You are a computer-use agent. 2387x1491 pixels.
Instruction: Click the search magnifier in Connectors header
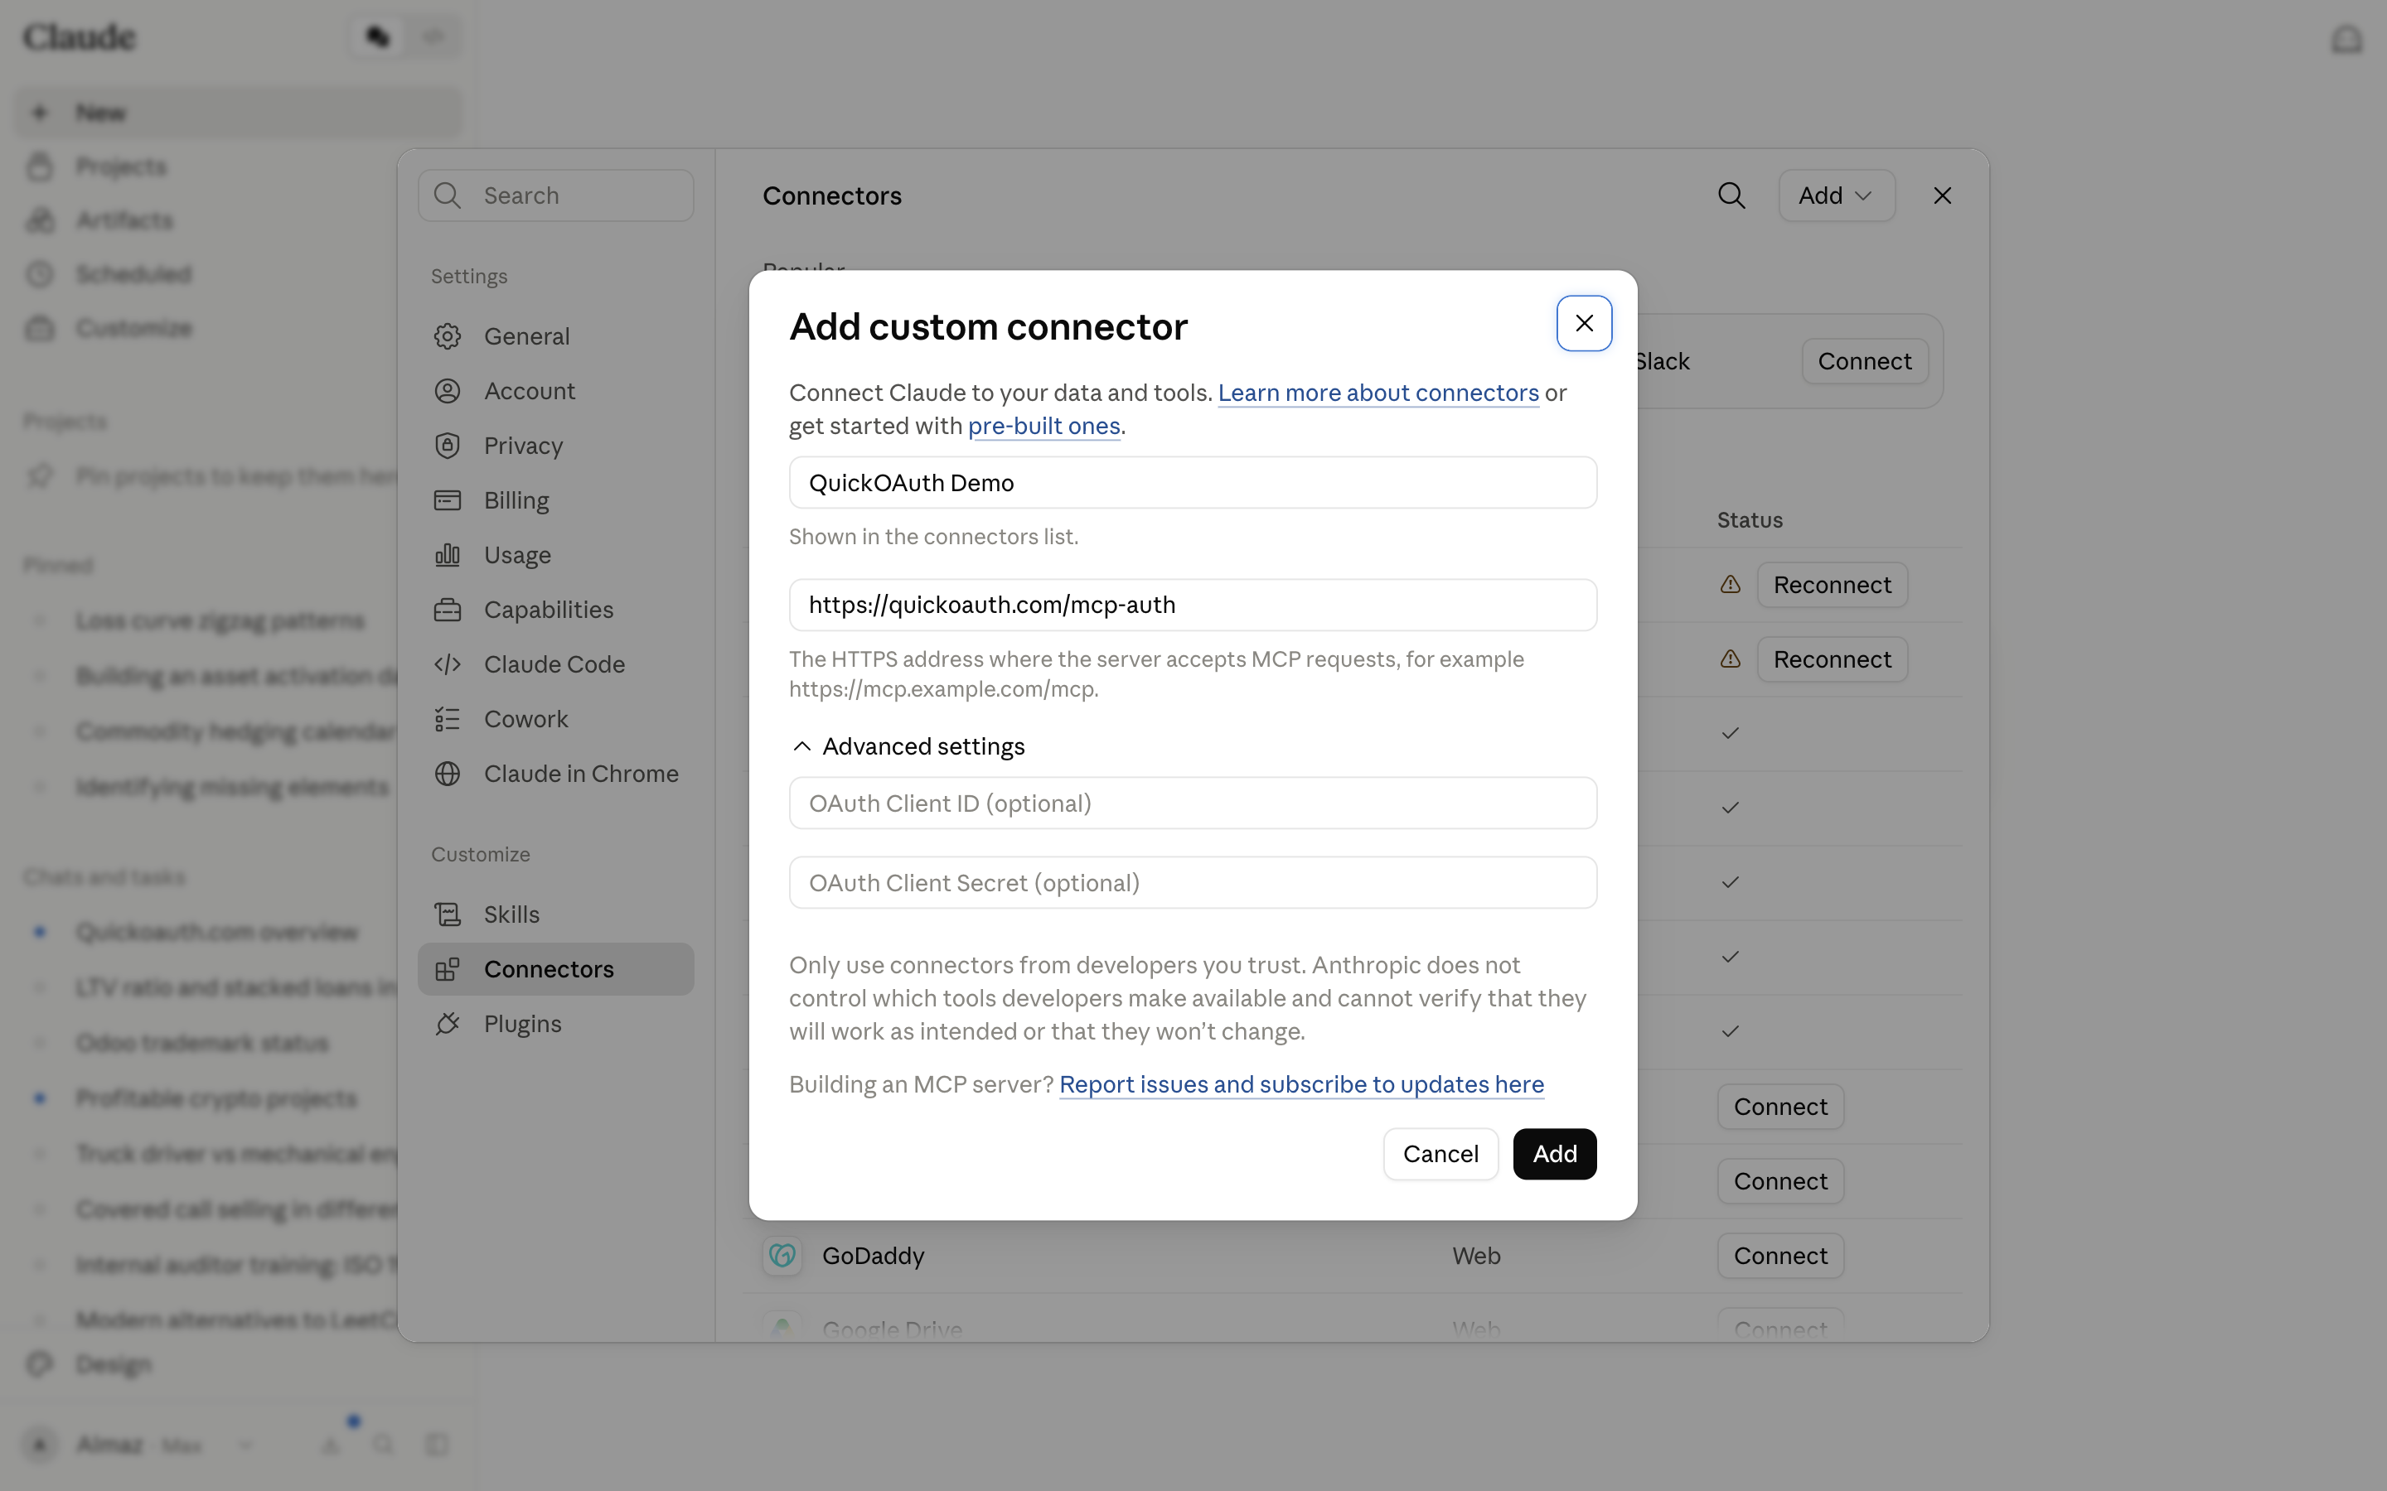(1731, 195)
